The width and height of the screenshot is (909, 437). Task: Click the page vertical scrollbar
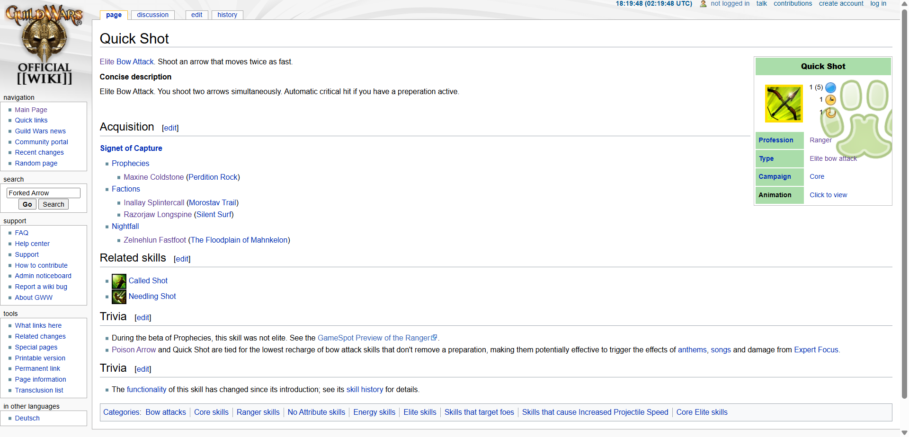[x=904, y=203]
